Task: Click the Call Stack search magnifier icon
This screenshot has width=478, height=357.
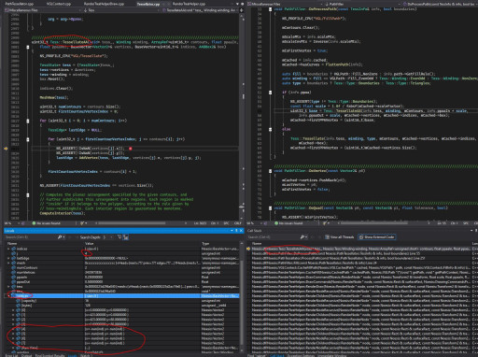Action: point(302,237)
